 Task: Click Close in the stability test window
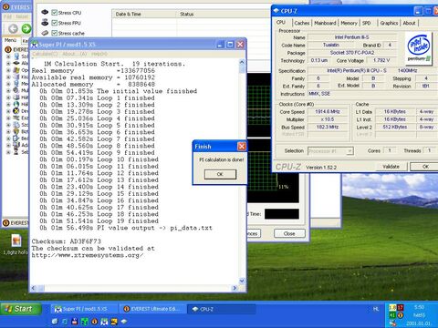click(x=289, y=233)
